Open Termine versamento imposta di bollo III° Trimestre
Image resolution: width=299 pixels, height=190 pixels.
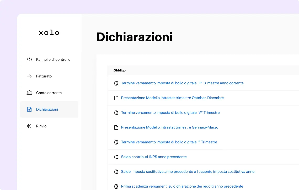[x=182, y=83]
